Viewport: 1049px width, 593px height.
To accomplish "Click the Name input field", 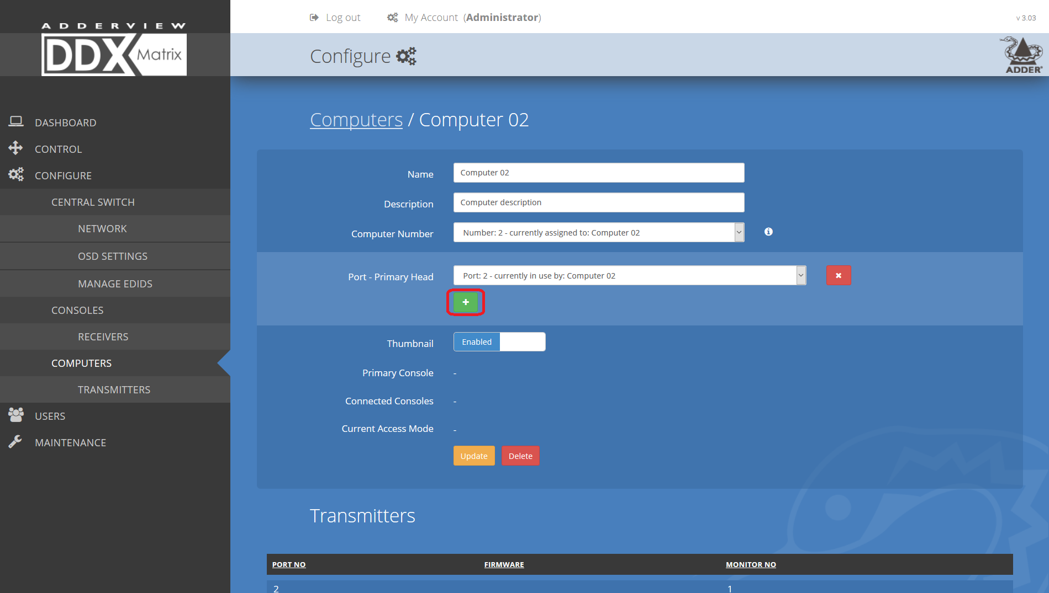I will click(x=599, y=173).
